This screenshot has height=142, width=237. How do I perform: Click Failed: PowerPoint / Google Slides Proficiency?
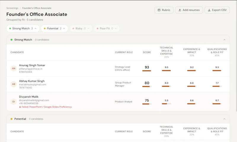click(47, 107)
